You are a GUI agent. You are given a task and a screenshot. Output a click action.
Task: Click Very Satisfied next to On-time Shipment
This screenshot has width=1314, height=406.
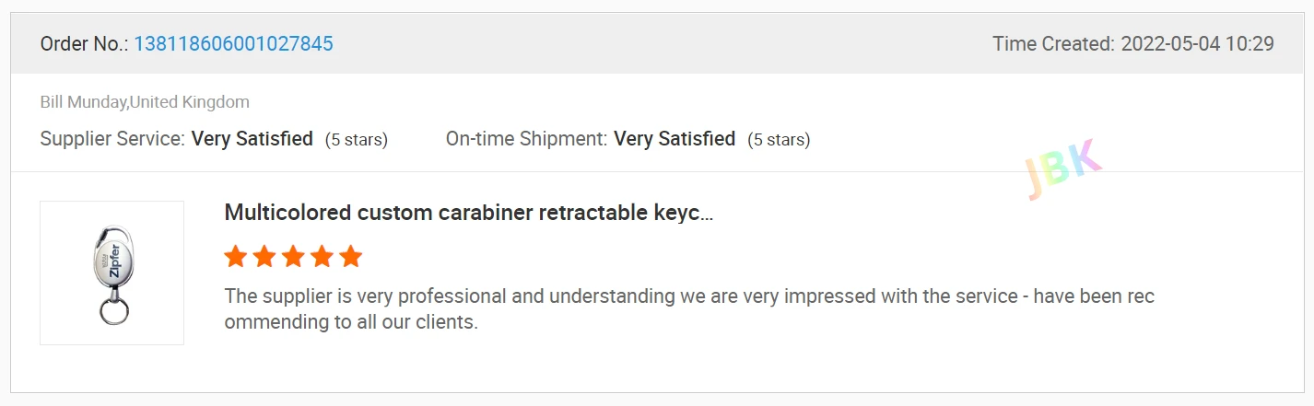(x=674, y=139)
